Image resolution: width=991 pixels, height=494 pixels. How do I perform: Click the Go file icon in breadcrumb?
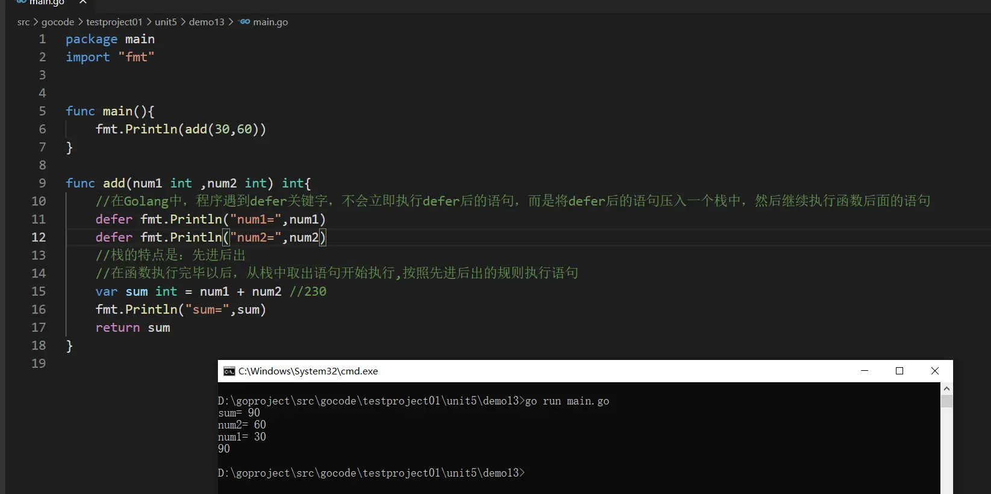(x=244, y=22)
